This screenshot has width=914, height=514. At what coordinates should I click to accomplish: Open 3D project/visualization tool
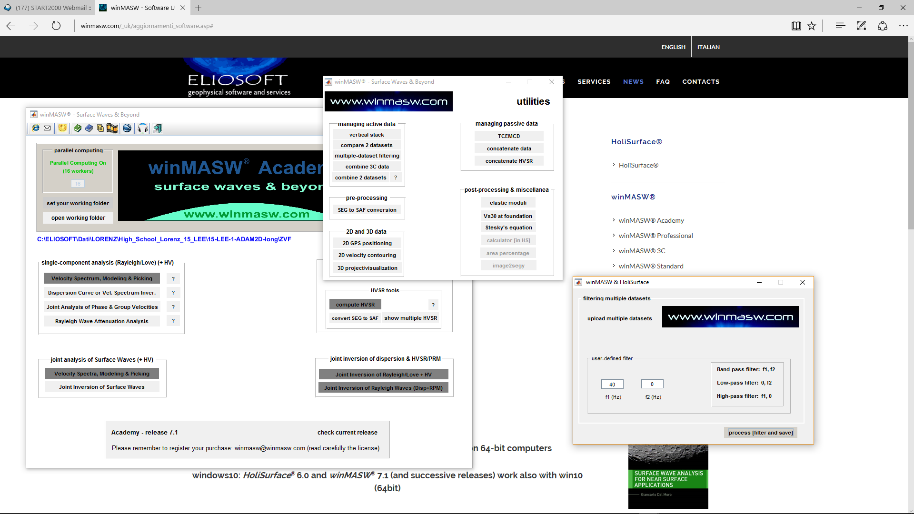point(367,268)
